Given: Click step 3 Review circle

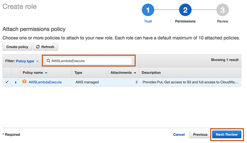Looking at the screenshot, I should point(222,10).
